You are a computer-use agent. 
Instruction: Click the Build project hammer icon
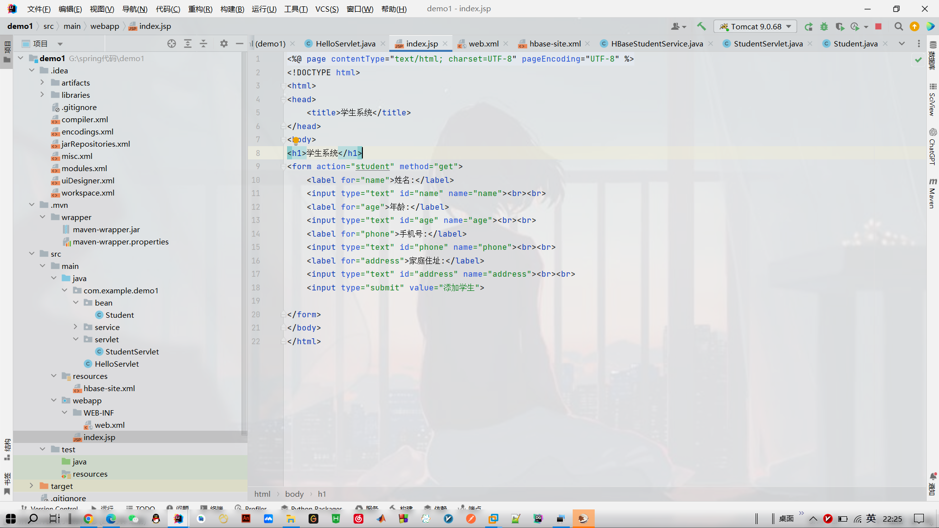[701, 26]
